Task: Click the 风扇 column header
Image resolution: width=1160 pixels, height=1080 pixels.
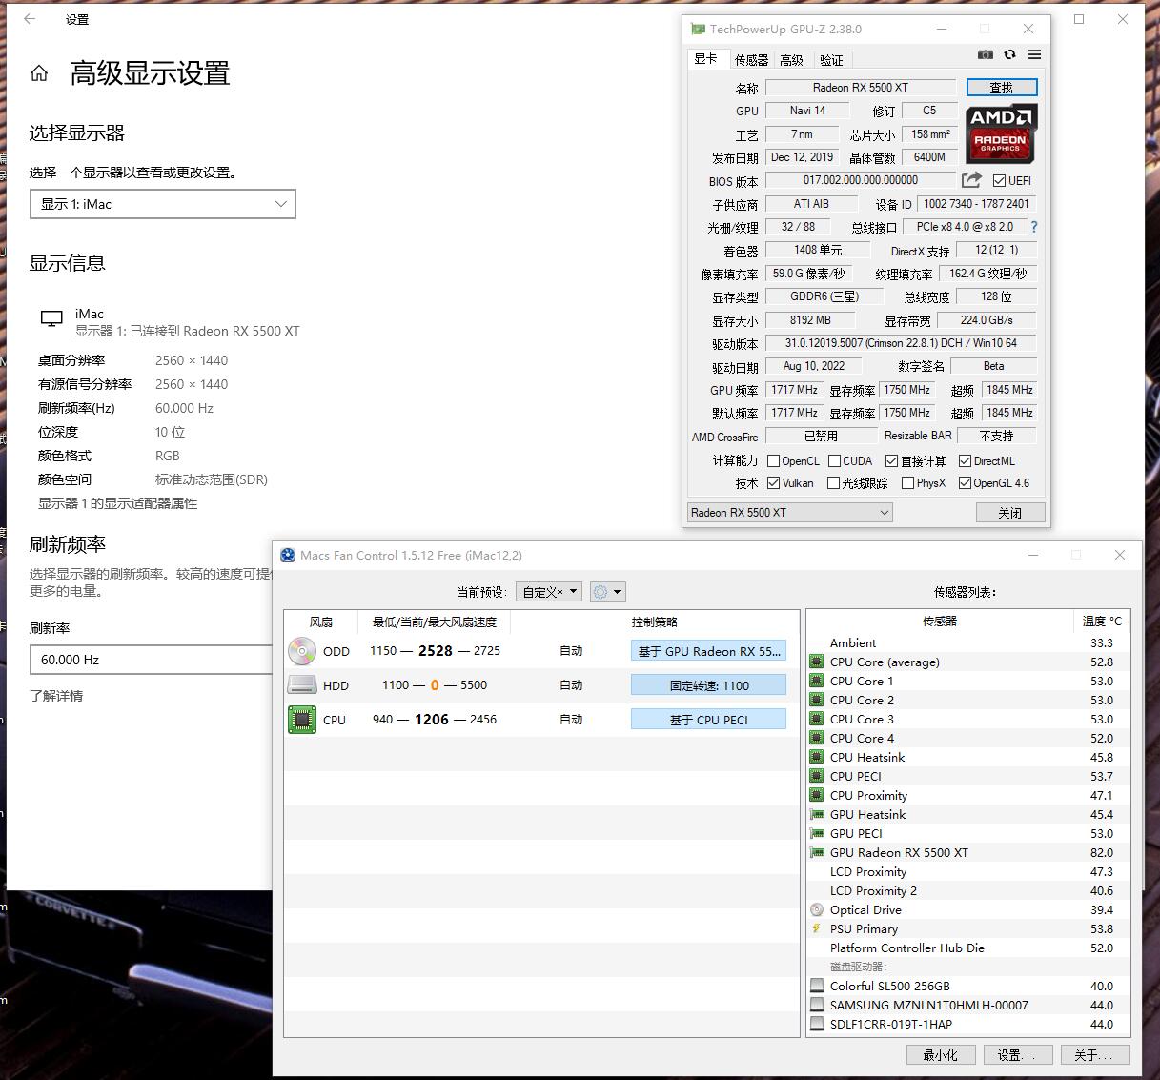Action: click(321, 622)
